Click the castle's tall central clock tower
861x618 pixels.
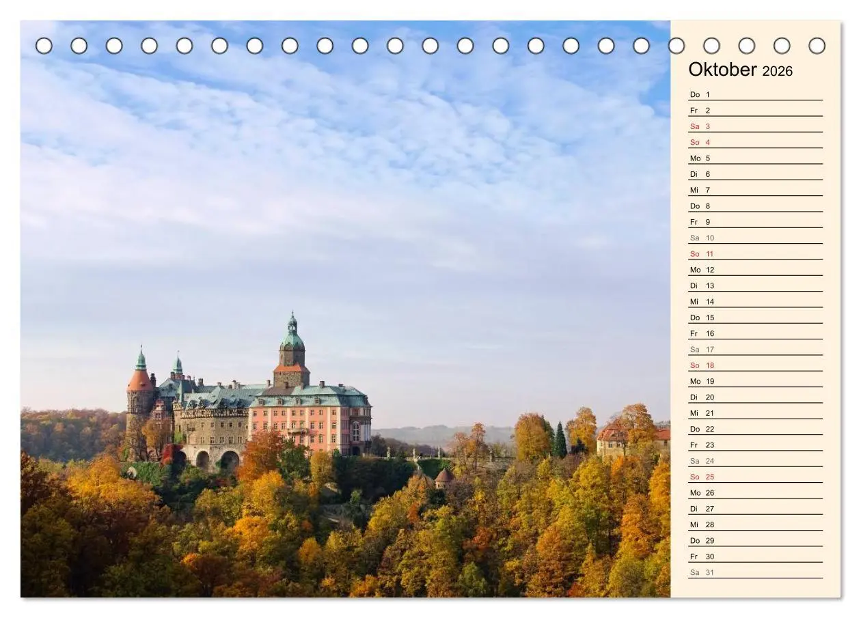pyautogui.click(x=292, y=352)
